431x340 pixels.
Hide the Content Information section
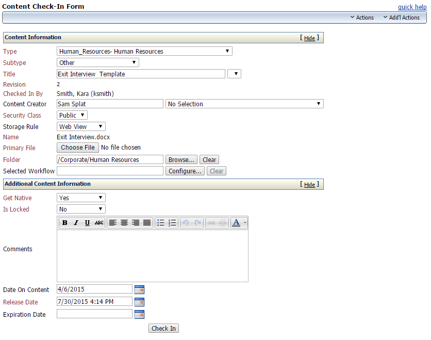[309, 38]
